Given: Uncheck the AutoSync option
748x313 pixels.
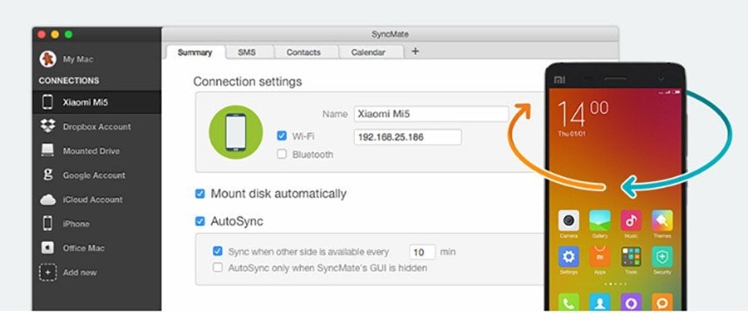Looking at the screenshot, I should pyautogui.click(x=200, y=222).
